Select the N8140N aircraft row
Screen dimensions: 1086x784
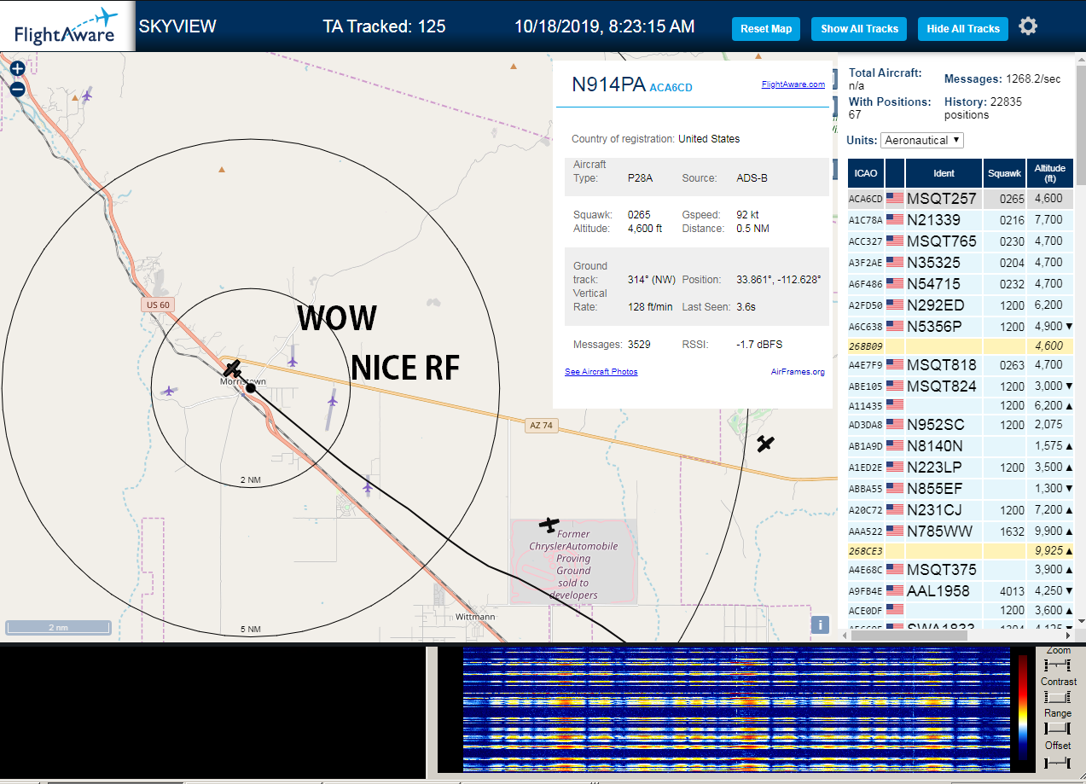point(961,446)
